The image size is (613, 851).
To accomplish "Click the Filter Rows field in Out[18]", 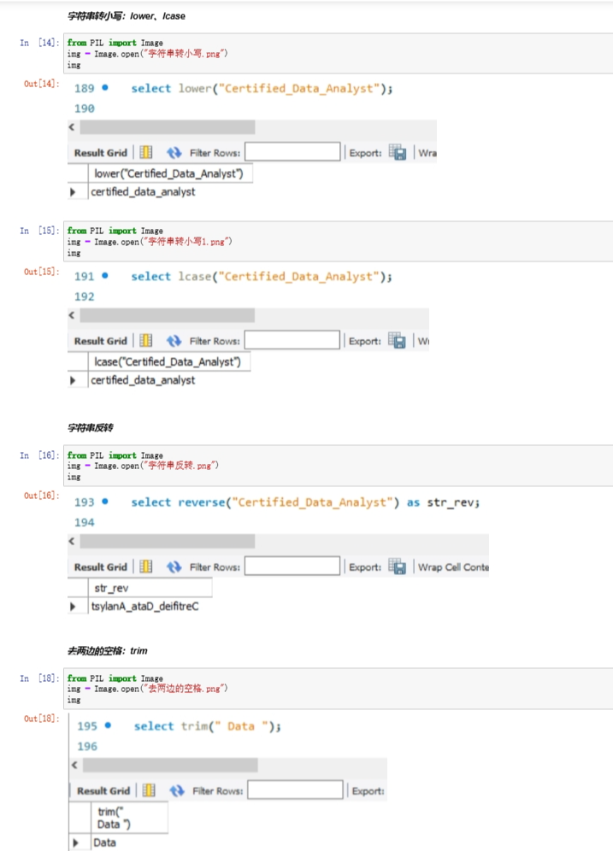I will tap(295, 789).
